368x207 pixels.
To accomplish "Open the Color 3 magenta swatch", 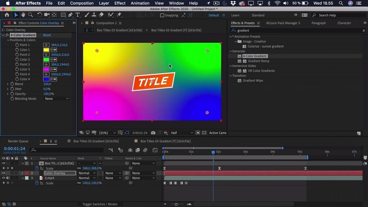I will [x=46, y=69].
